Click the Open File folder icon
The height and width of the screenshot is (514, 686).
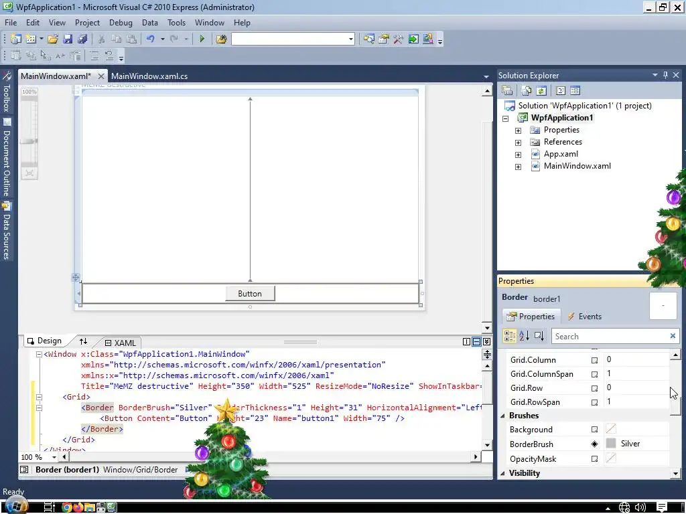pos(53,39)
